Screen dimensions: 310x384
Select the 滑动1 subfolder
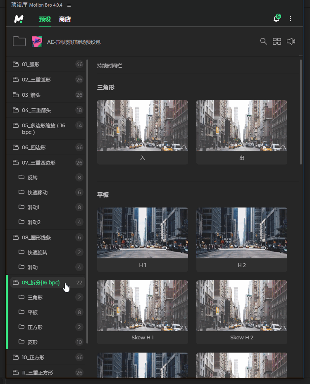point(46,208)
